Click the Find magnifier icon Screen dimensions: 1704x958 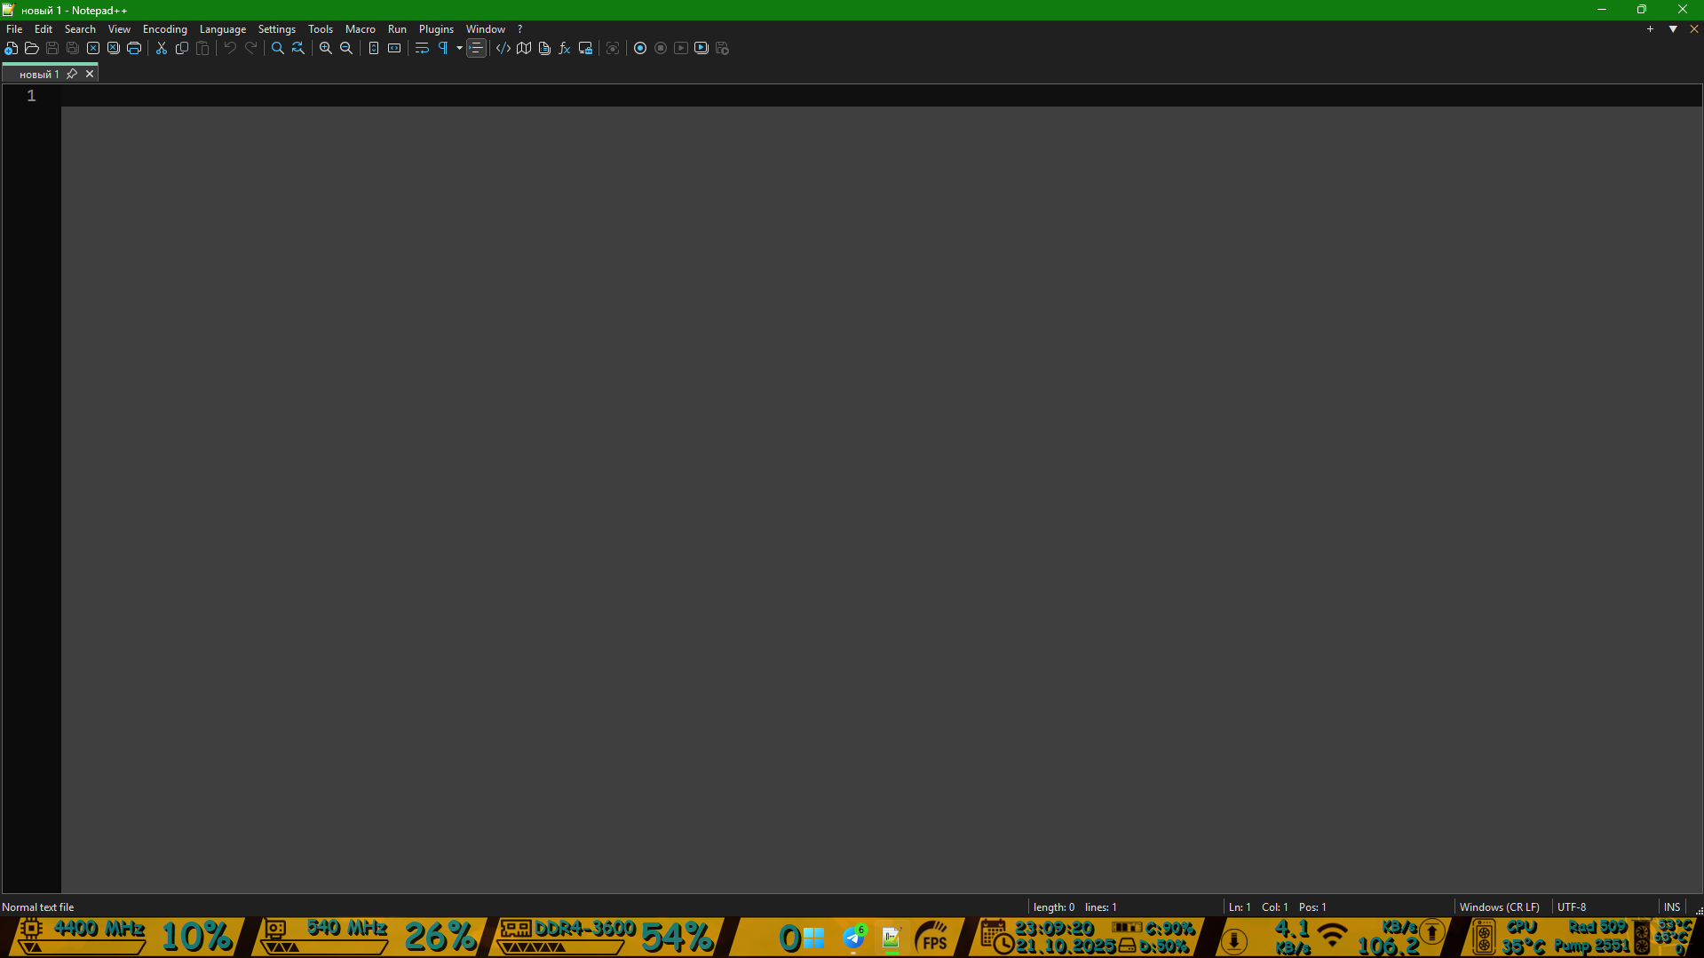pos(278,48)
